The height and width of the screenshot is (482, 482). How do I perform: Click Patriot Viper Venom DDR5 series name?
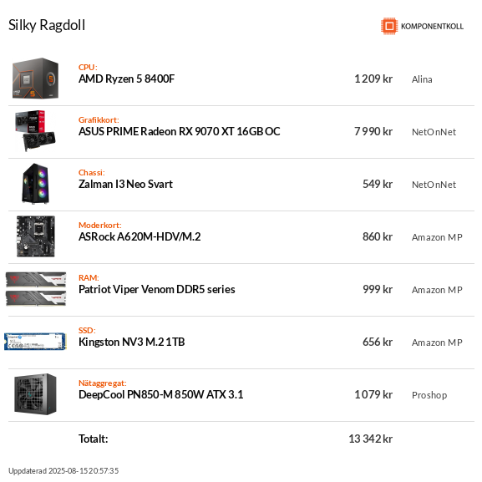(x=157, y=289)
